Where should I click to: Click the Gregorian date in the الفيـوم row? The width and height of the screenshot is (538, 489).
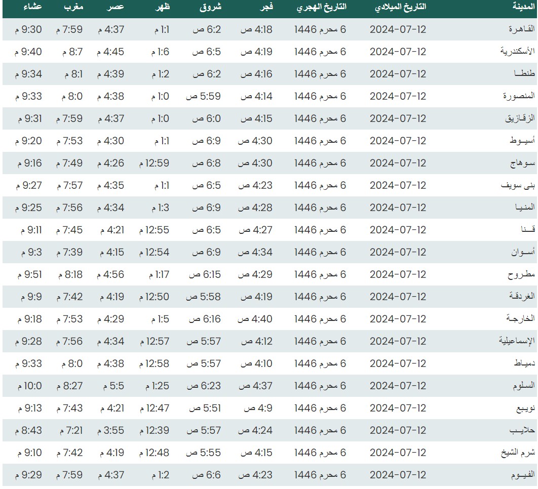pyautogui.click(x=398, y=475)
